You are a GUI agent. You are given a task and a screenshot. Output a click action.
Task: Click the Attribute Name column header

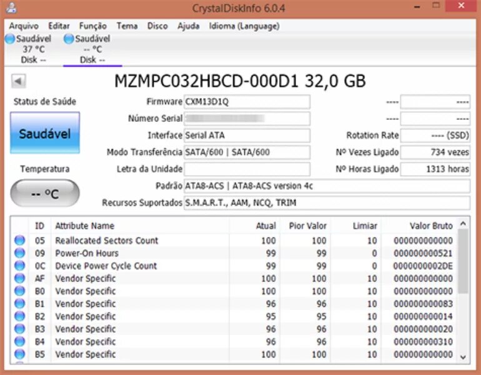[140, 226]
